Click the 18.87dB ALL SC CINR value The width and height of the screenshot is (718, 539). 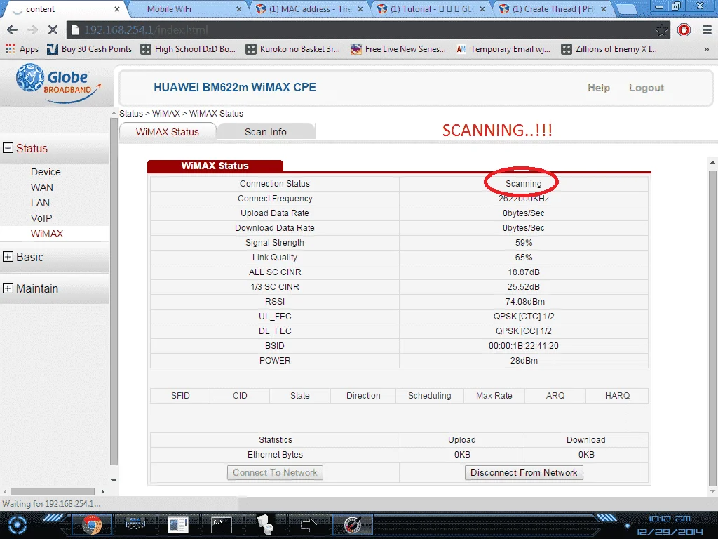[523, 272]
